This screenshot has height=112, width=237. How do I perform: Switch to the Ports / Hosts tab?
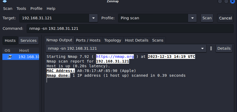point(88,40)
